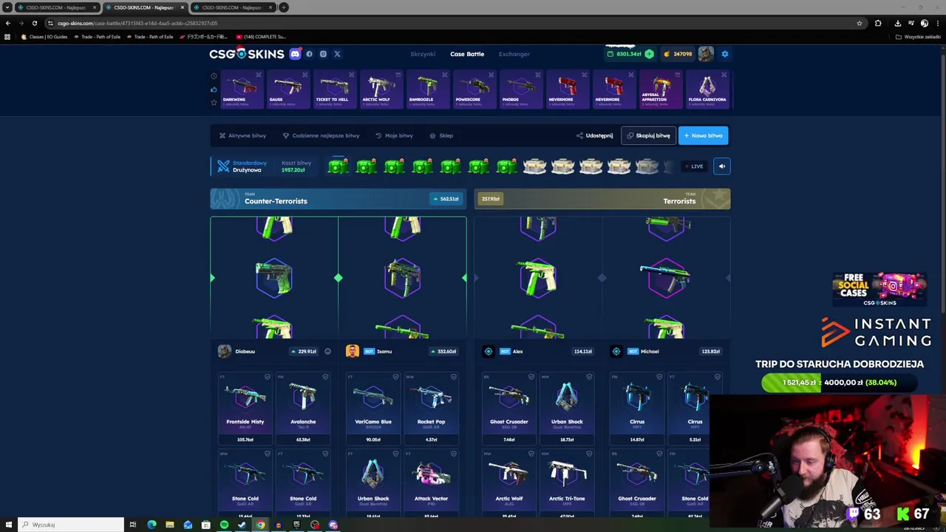Switch to Exchanger tab
946x532 pixels.
(514, 54)
